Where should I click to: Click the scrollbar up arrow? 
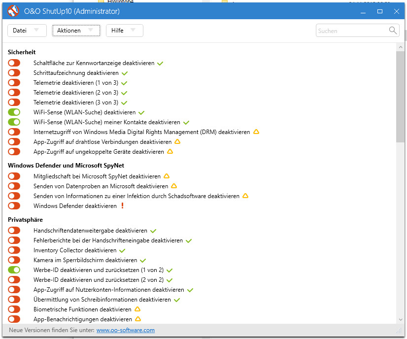(x=401, y=47)
